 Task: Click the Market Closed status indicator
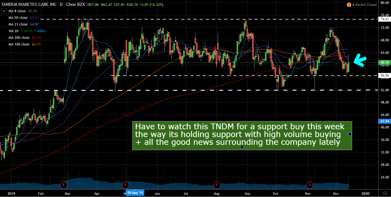[x=364, y=5]
